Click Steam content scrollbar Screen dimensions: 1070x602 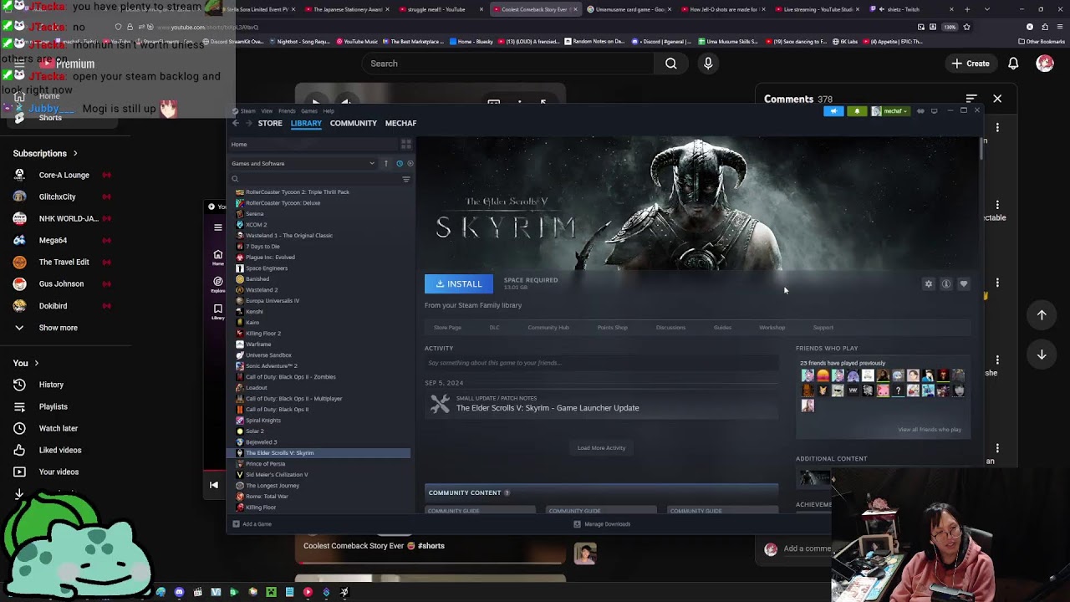pos(981,147)
